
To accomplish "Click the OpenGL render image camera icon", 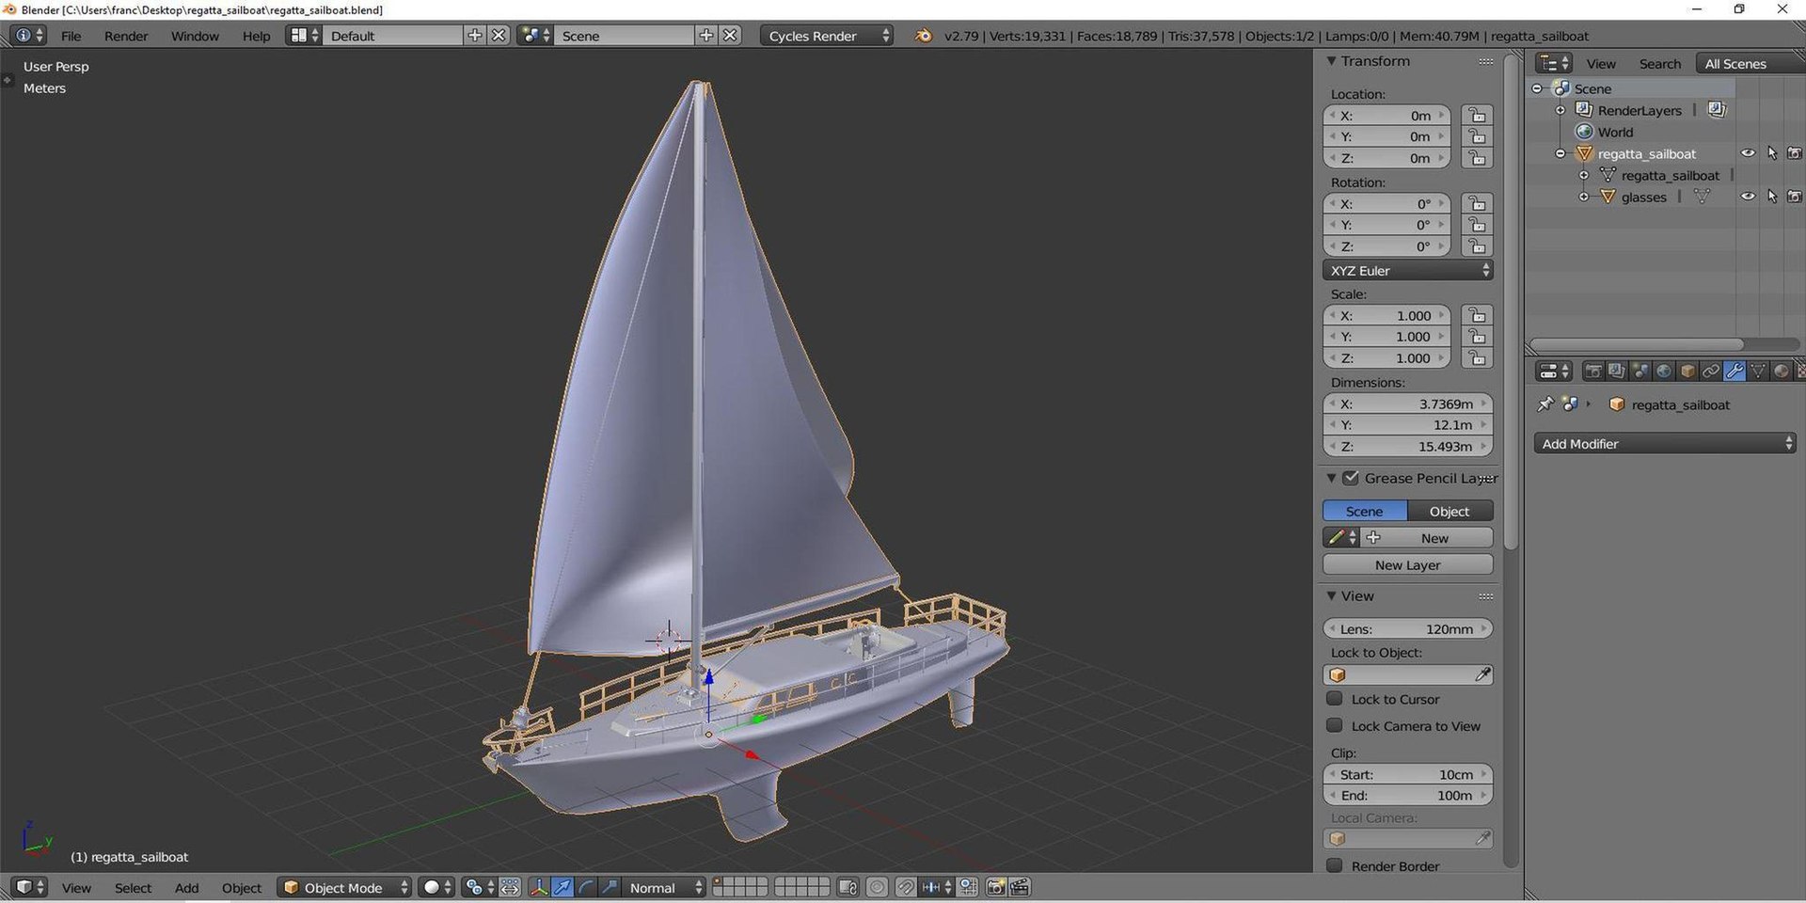I will [995, 887].
